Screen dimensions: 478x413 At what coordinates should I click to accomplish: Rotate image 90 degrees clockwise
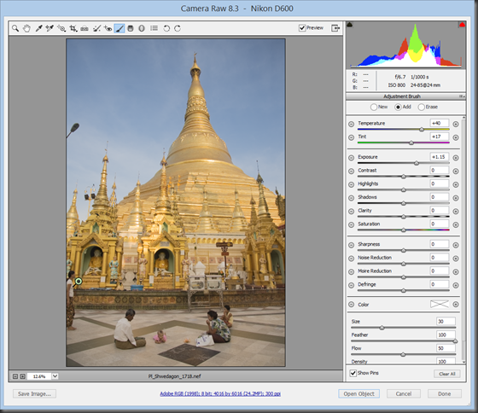(x=178, y=28)
